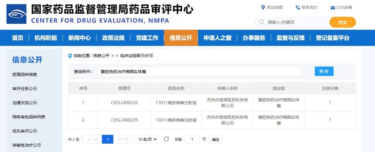Click the 下一页 pagination button
This screenshot has width=375, height=152.
[123, 139]
